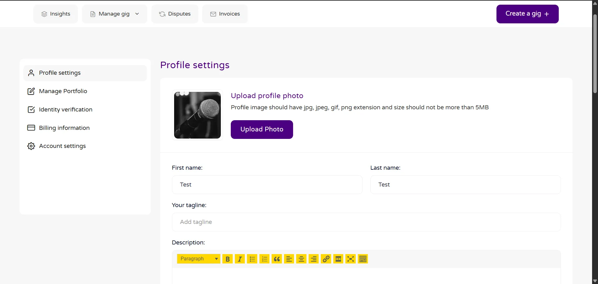Screen dimensions: 598x284
Task: Insert a read more tag
Action: pos(338,259)
